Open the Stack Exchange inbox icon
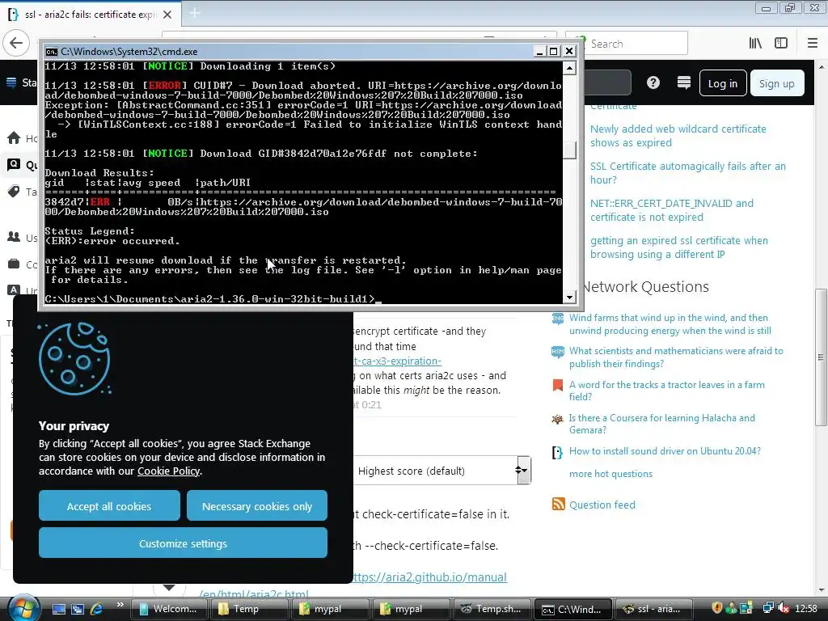 (x=684, y=83)
